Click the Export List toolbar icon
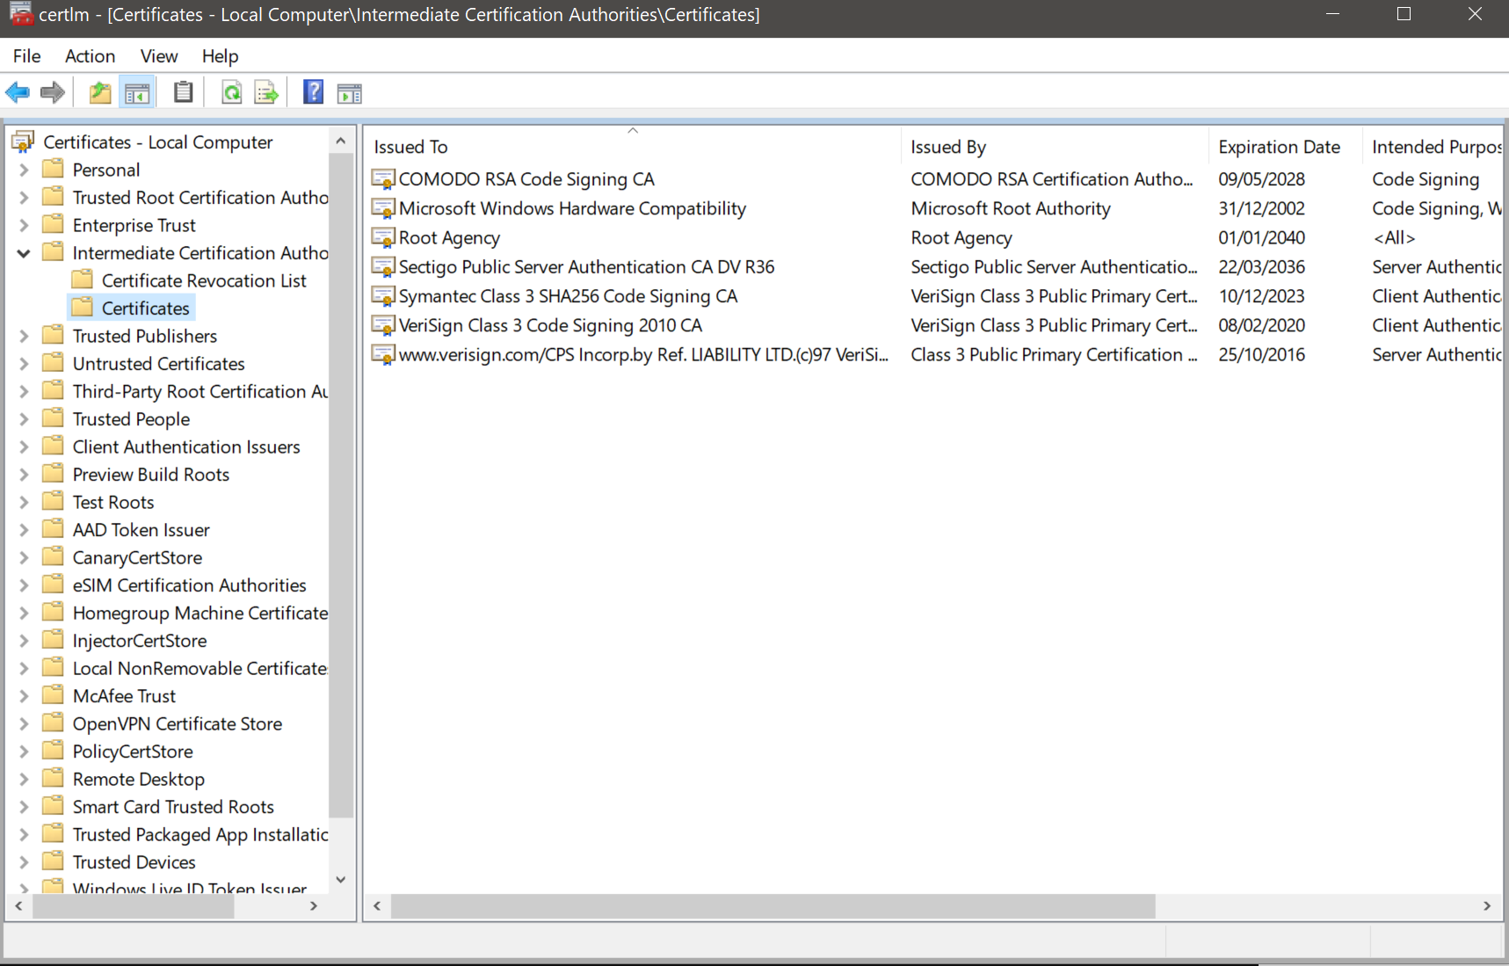This screenshot has width=1509, height=966. click(266, 92)
